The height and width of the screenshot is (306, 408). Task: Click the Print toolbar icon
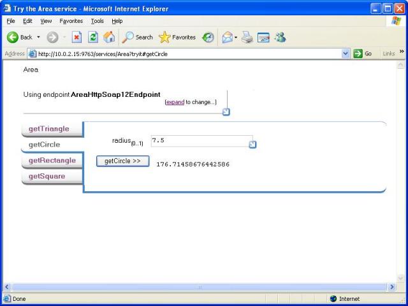(247, 37)
